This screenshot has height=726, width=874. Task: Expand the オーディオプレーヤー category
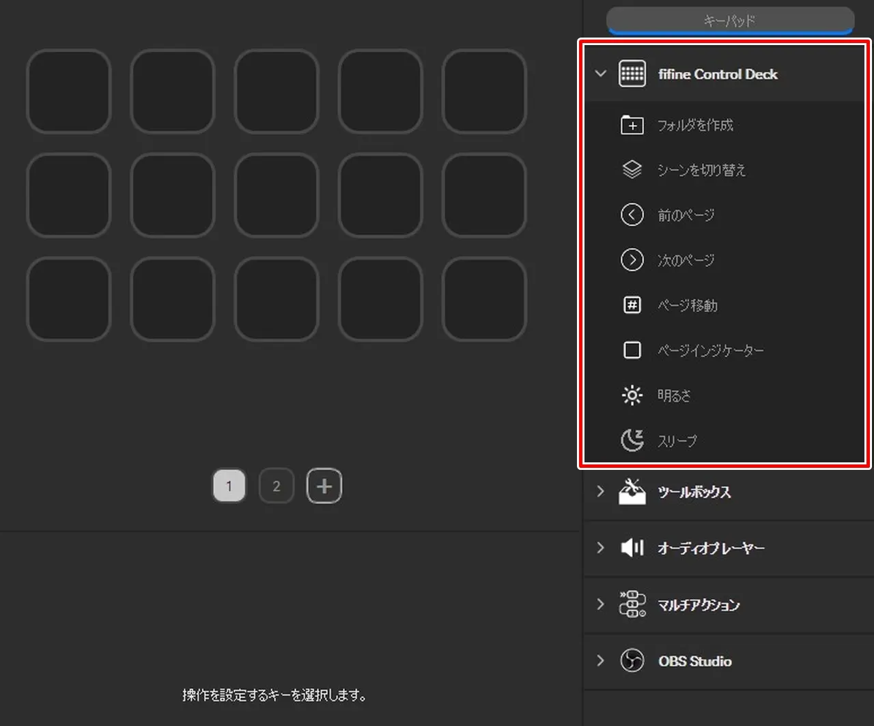(600, 547)
